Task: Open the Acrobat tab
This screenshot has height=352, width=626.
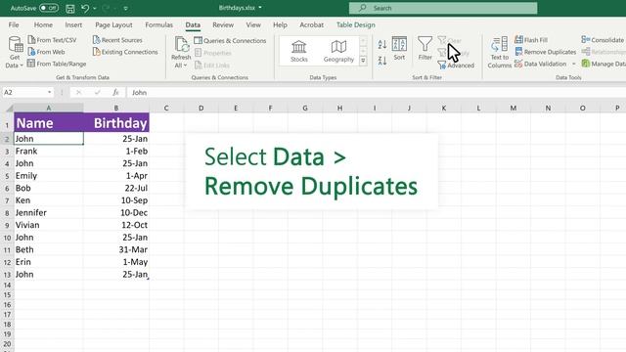Action: click(x=311, y=24)
